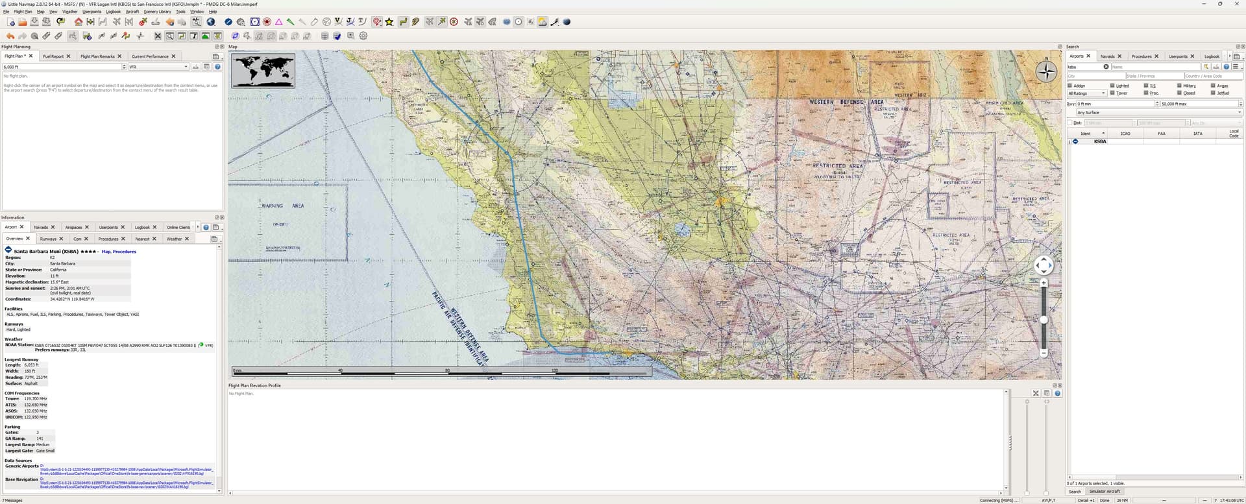Screen dimensions: 1246x504
Task: Toggle the map grid blue globe icon
Action: pos(506,22)
